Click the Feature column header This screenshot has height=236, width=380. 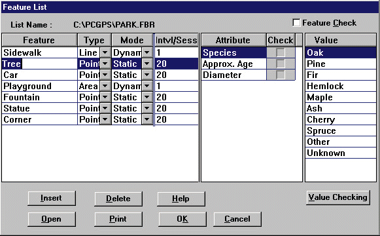[x=39, y=40]
